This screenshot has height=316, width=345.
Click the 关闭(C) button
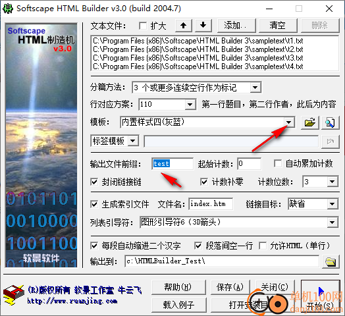pos(275,288)
